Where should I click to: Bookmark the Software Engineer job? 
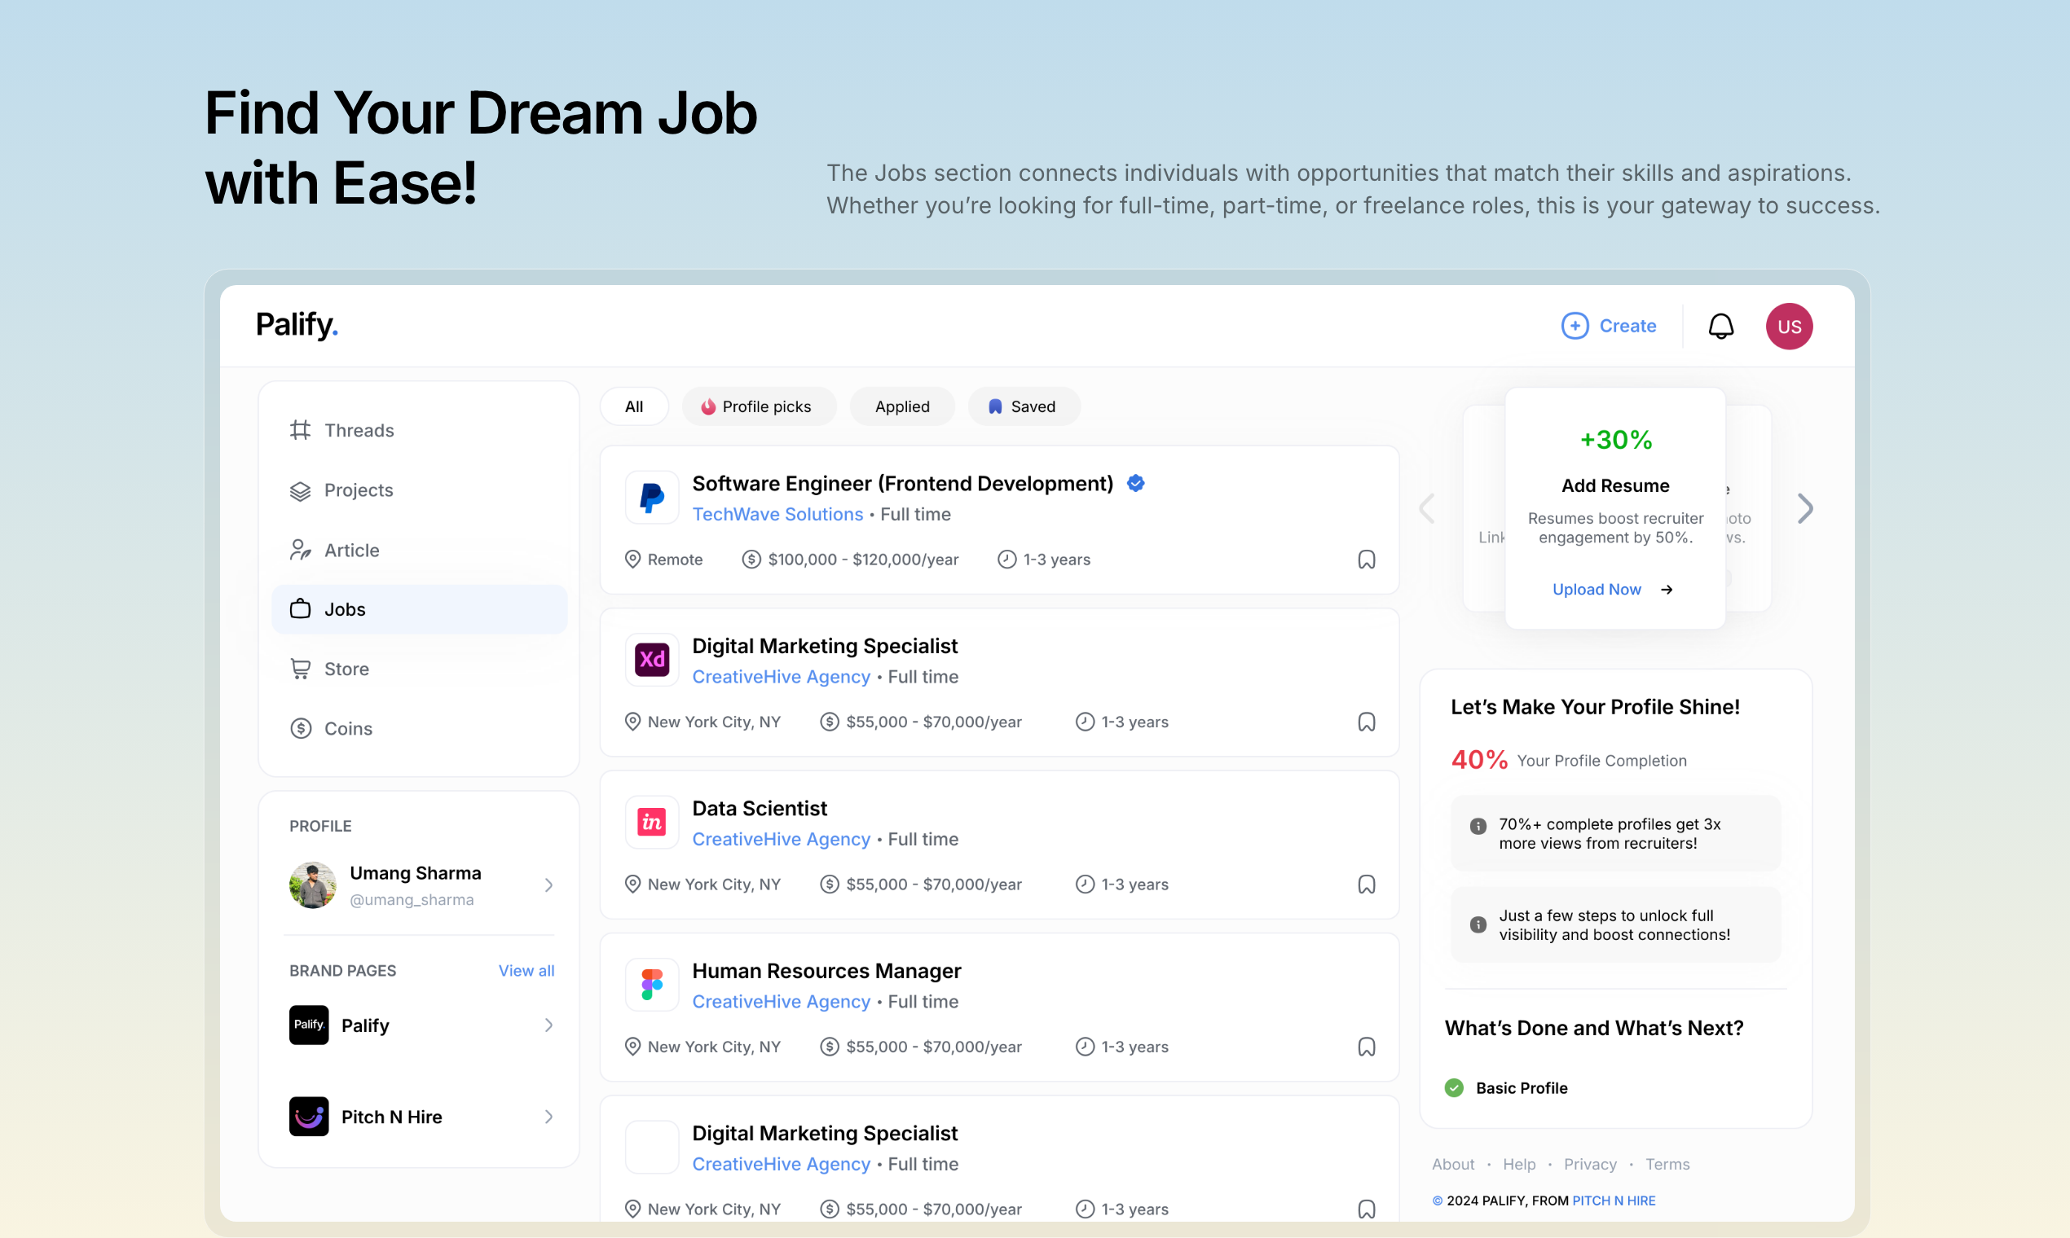click(1366, 560)
